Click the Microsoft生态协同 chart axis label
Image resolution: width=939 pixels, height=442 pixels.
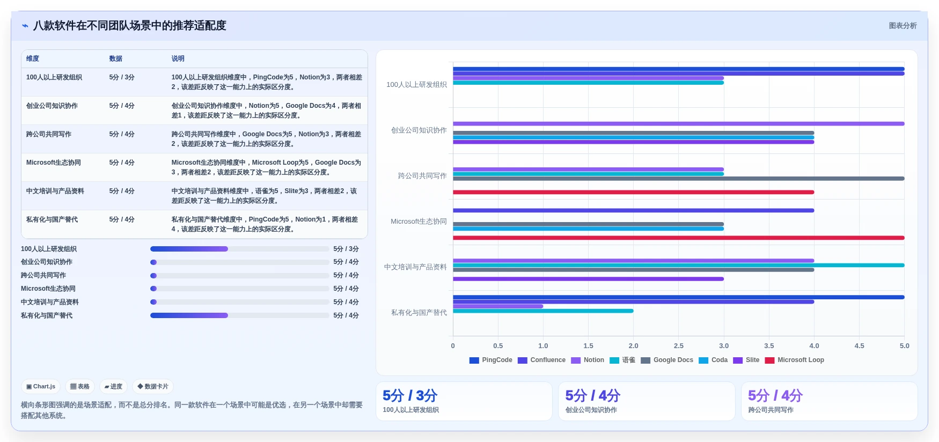[x=419, y=222]
